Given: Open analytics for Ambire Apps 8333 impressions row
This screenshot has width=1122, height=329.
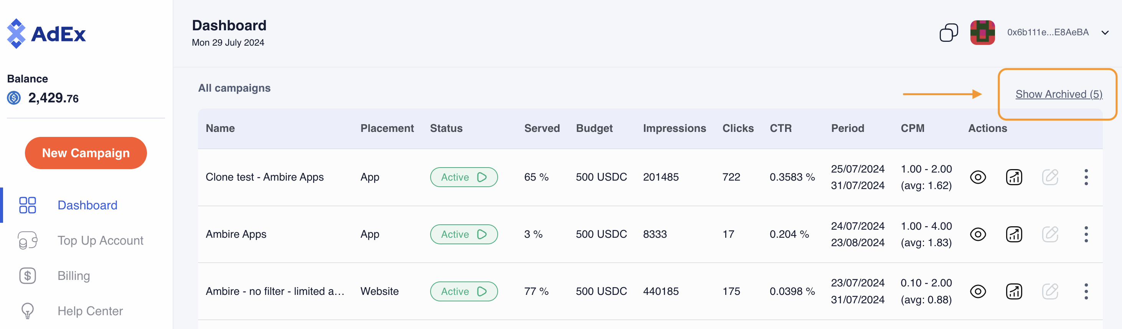Looking at the screenshot, I should click(x=1014, y=234).
